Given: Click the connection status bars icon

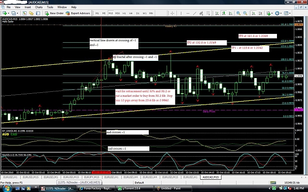Looking at the screenshot, I should pos(273,183).
